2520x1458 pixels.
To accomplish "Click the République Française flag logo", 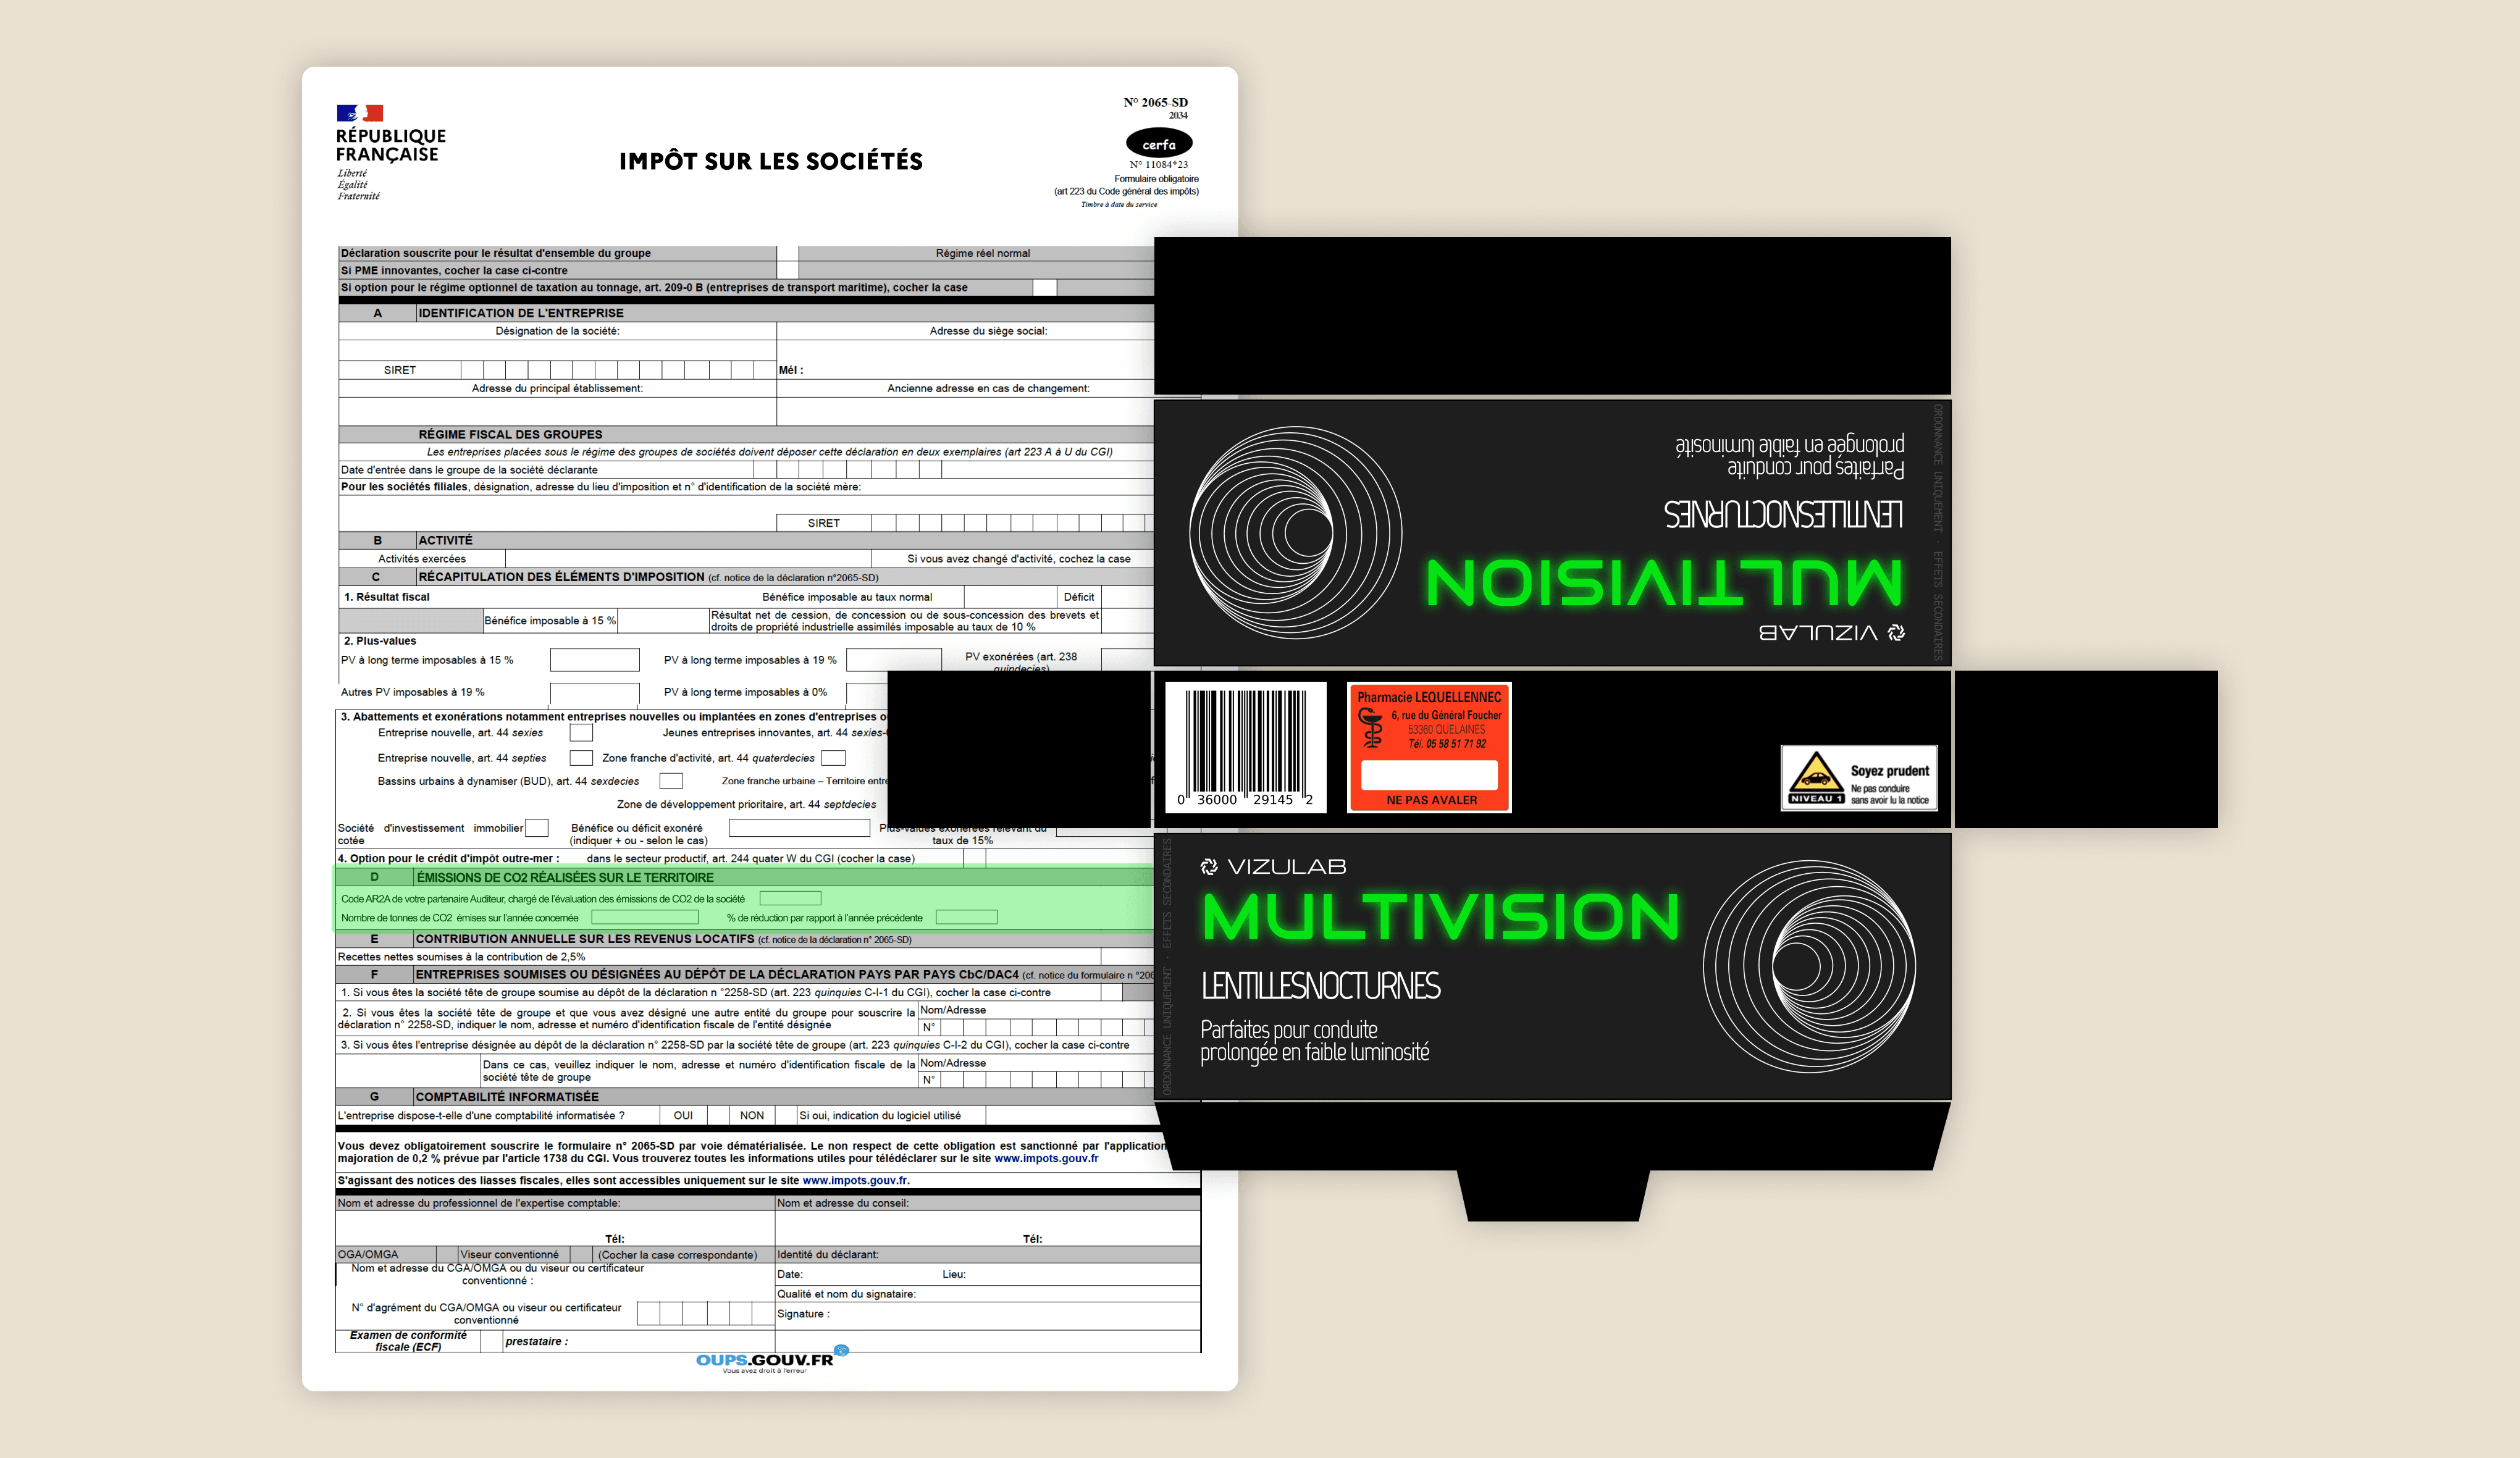I will 360,113.
